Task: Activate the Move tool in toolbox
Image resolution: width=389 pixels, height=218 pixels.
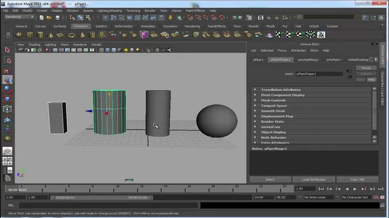Action: 7,80
